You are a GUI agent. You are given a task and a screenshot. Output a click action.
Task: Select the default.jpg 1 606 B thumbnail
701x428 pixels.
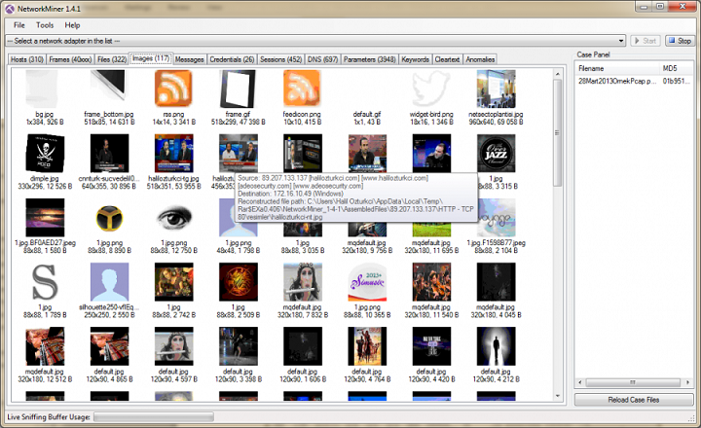point(302,346)
